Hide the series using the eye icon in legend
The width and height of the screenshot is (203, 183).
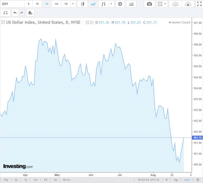click(x=87, y=23)
